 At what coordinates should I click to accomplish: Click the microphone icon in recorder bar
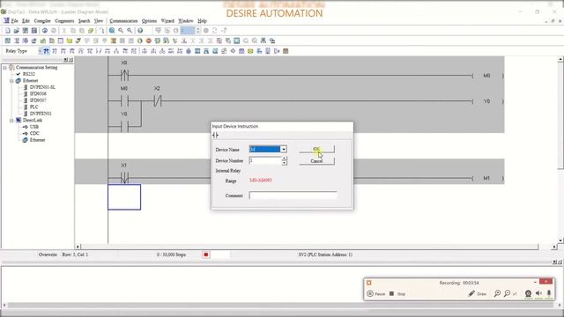click(549, 293)
